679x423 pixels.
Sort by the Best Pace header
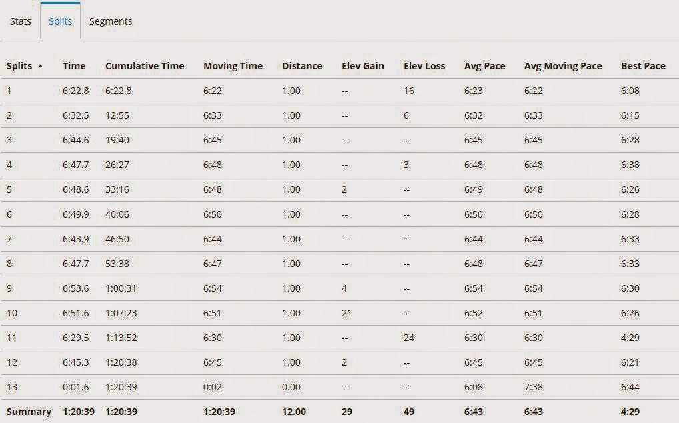point(643,66)
